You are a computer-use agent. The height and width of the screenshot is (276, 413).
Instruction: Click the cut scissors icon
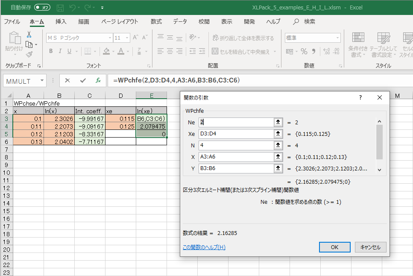29,35
